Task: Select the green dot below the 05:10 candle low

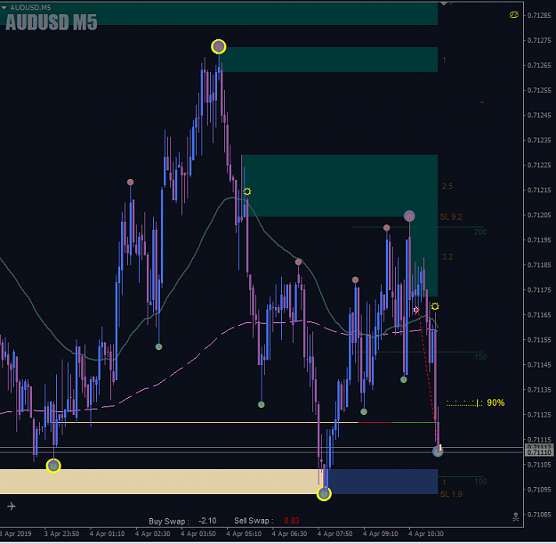Action: click(x=261, y=404)
